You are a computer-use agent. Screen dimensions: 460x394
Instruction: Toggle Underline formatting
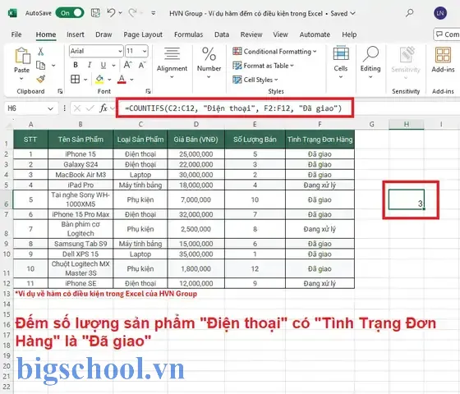pos(103,65)
